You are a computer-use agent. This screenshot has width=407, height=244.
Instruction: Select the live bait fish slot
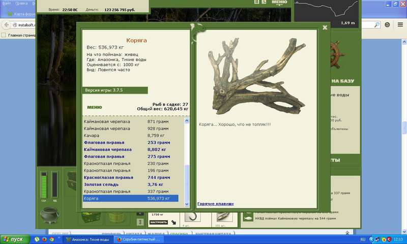coord(224,217)
